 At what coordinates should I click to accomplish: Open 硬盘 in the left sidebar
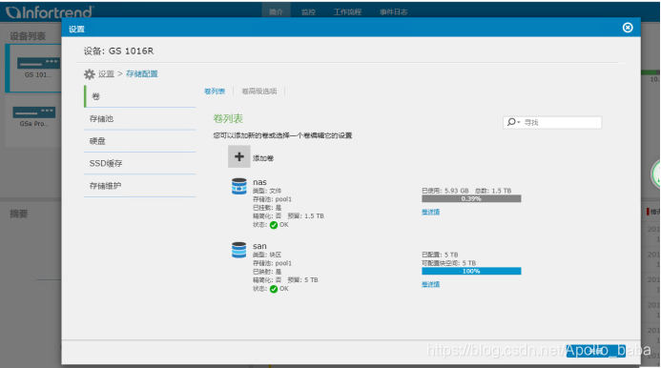pos(140,141)
